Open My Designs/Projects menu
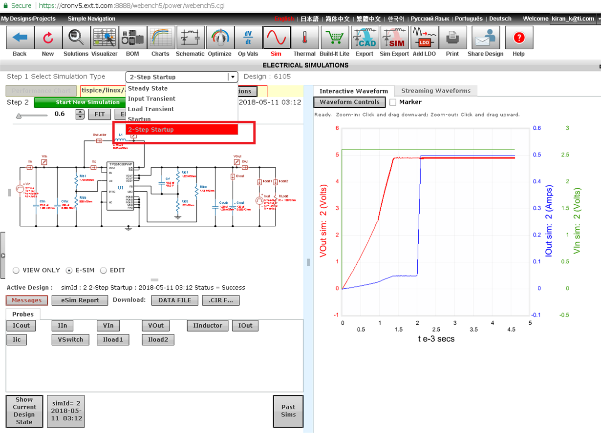This screenshot has height=433, width=601. tap(28, 19)
